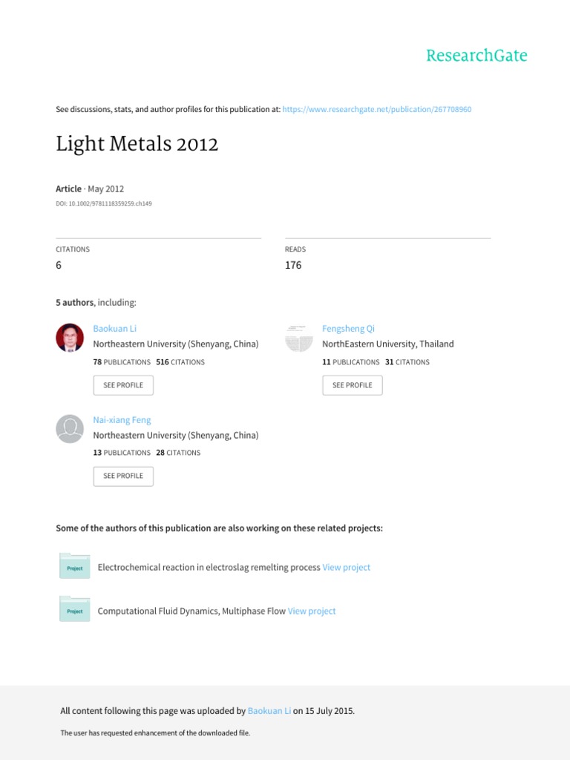This screenshot has width=570, height=760.
Task: Open Nai-xiang Feng author name link
Action: pyautogui.click(x=122, y=420)
